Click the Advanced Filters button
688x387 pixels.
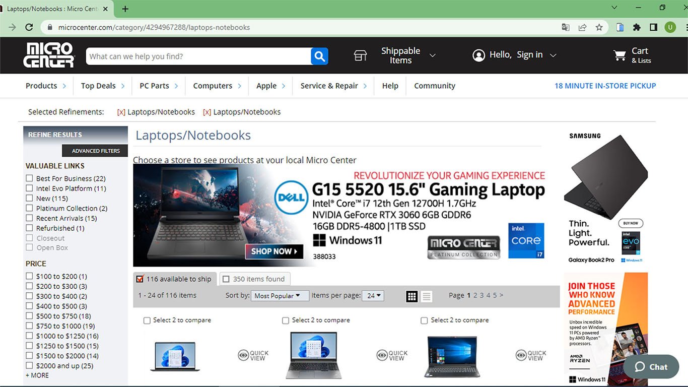pyautogui.click(x=95, y=151)
